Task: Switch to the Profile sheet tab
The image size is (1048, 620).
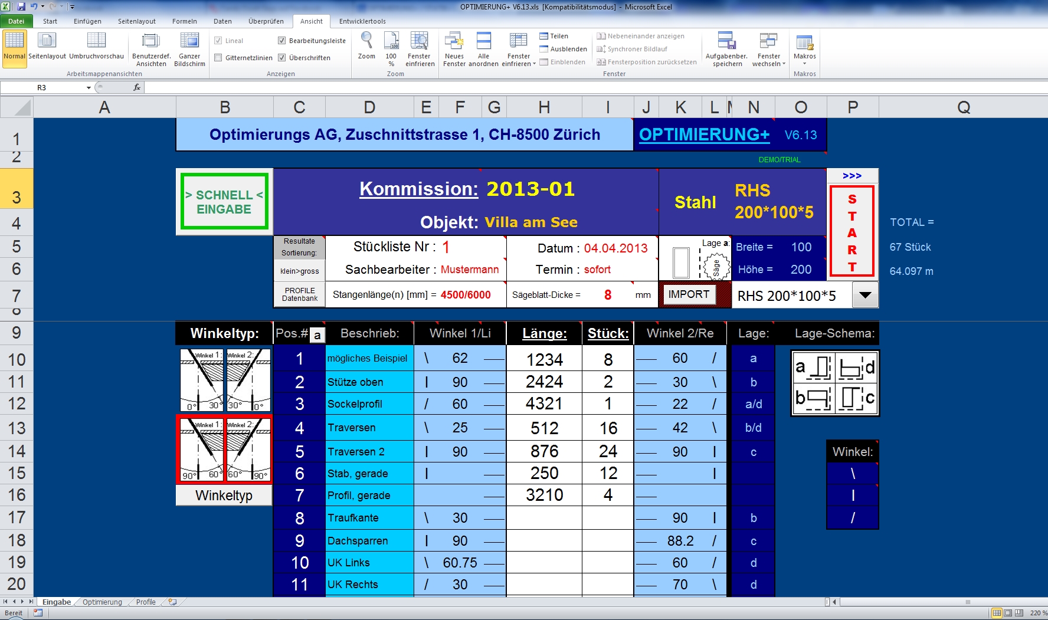Action: click(146, 602)
